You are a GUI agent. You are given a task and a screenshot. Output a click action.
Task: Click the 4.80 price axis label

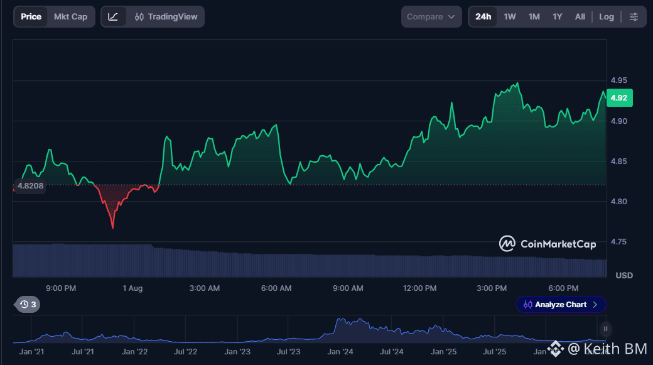[x=619, y=202]
